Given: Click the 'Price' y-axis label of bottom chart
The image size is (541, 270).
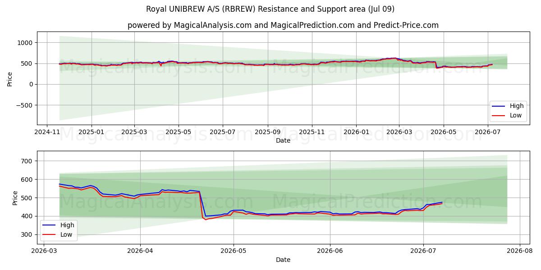Looking at the screenshot, I should point(15,198).
